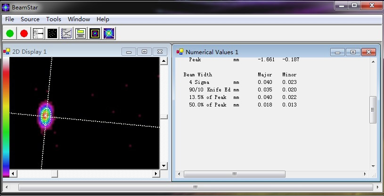
Task: Click the main window scroll right arrow
Action: 378,188
